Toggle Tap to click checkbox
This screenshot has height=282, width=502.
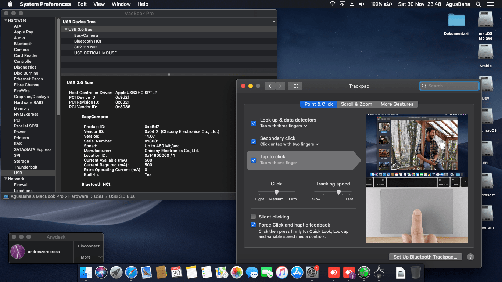pos(254,160)
